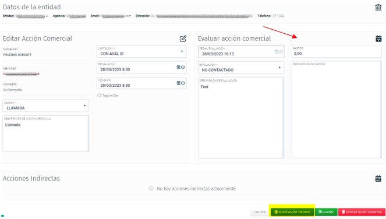
Task: Open the calendar picker for Fecha Evaluación
Action: coord(277,51)
